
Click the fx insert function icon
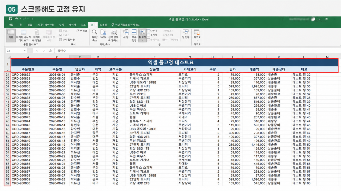(x=50, y=51)
